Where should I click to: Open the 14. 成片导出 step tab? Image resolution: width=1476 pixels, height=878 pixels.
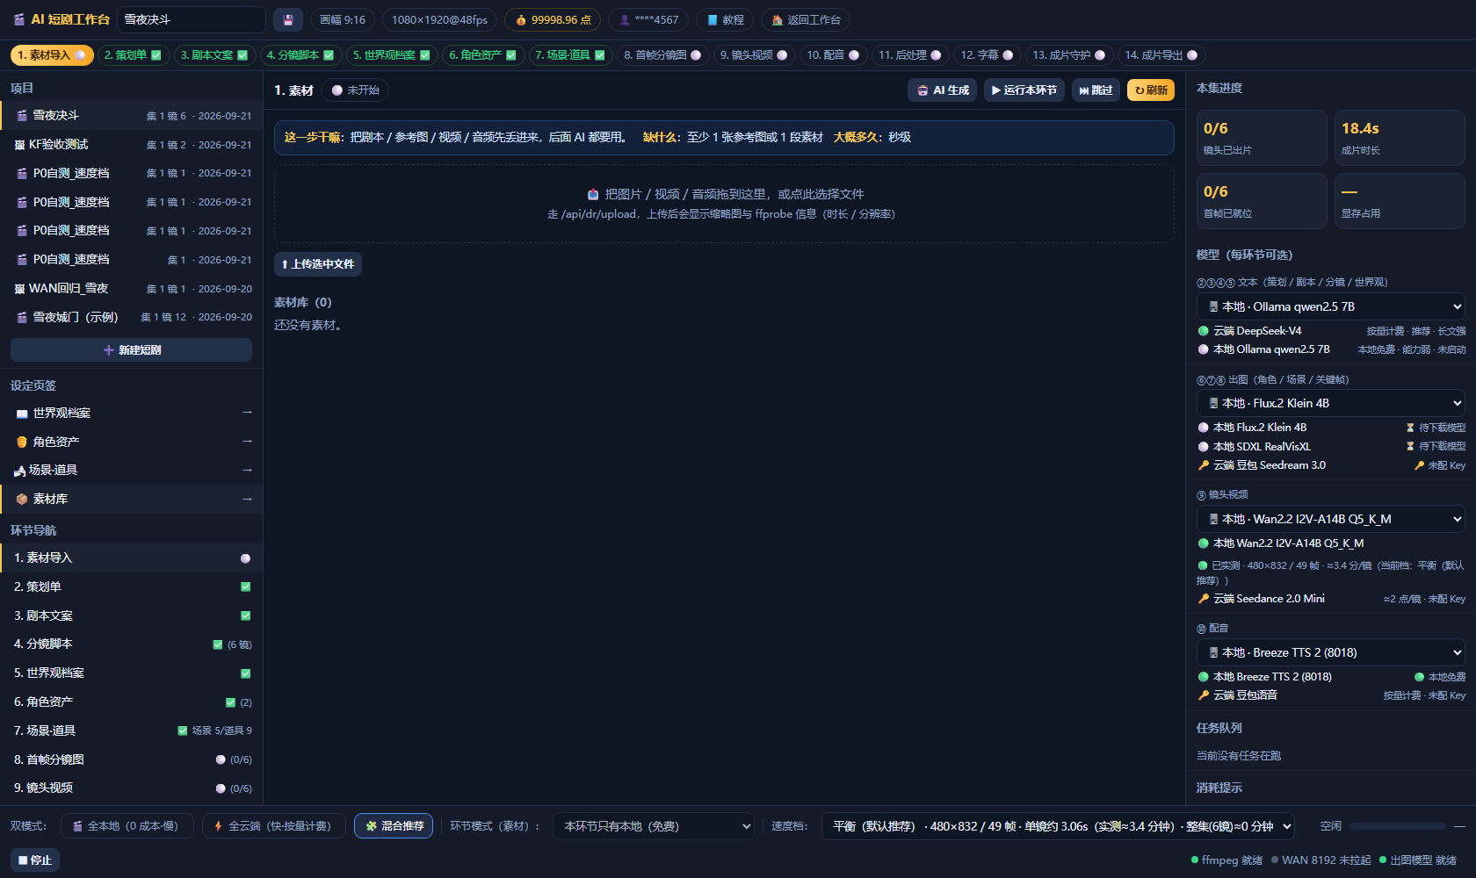pos(1161,55)
